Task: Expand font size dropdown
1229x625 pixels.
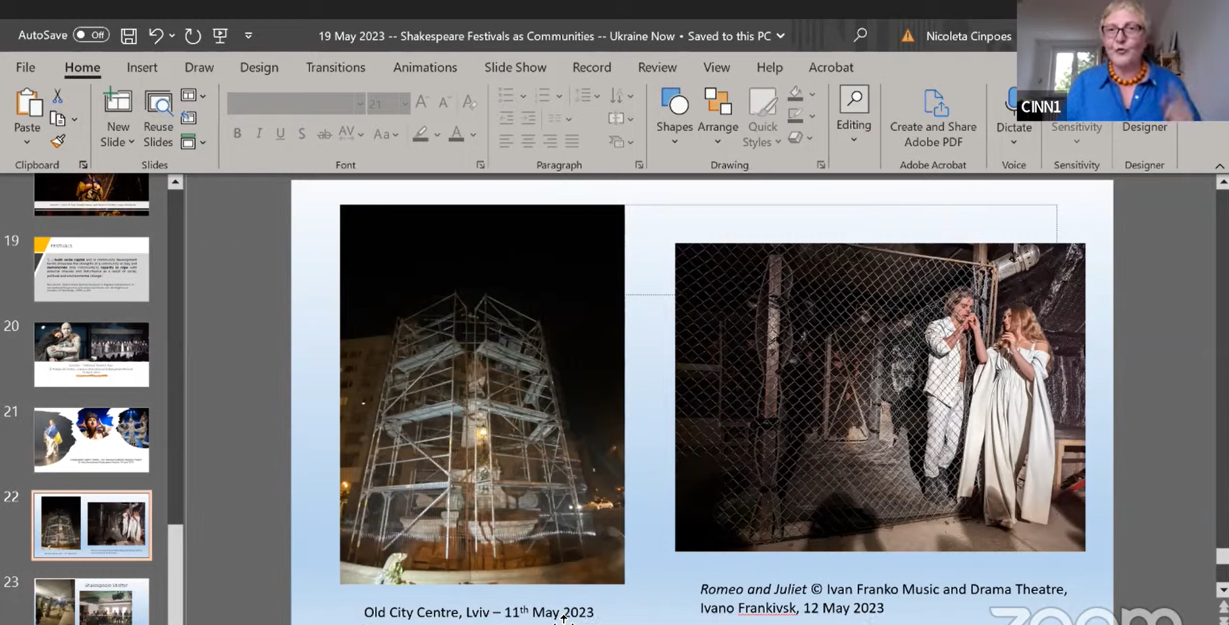Action: 405,103
